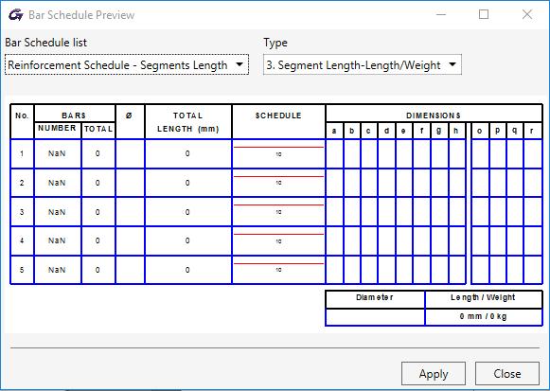Close the window with the X icon
This screenshot has width=550, height=391.
(x=527, y=15)
